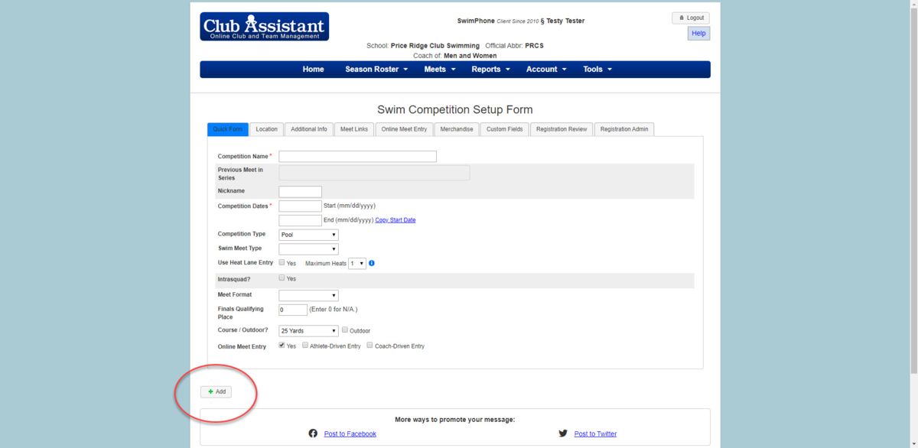Screen dimensions: 918x448
Task: Switch to the Additional Info tab
Action: (309, 129)
